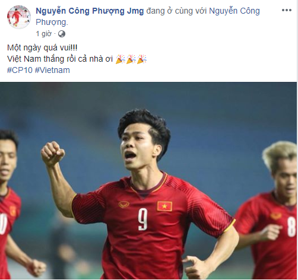The height and width of the screenshot is (280, 298).
Task: Click the Grand Sport logo on jersey 9
Action: [124, 204]
